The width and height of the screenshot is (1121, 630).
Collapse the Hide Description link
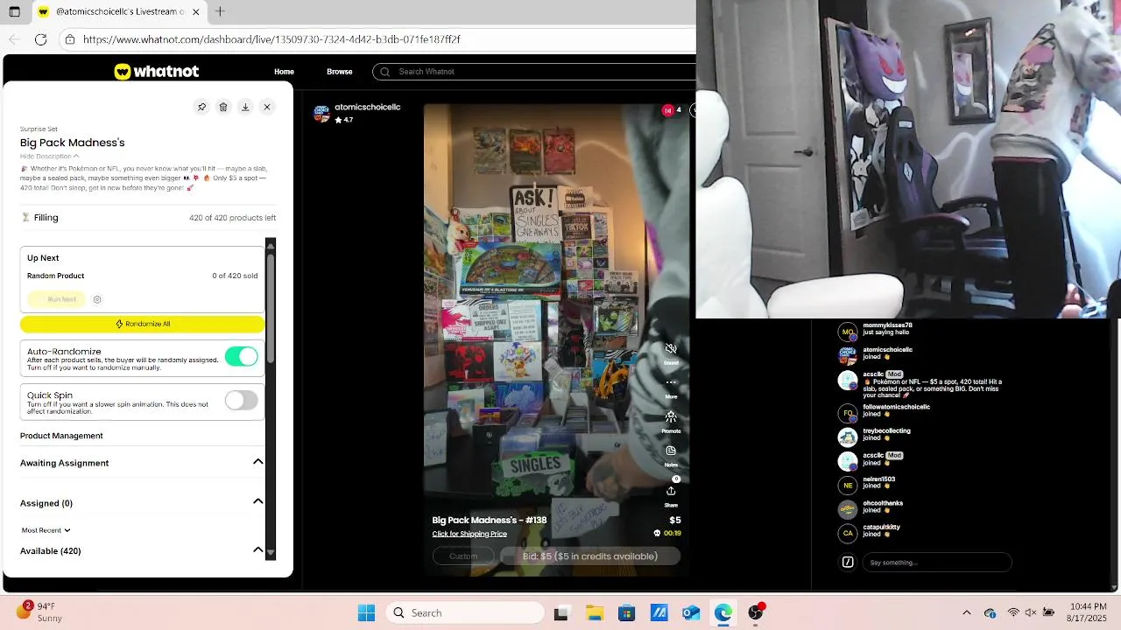tap(49, 156)
